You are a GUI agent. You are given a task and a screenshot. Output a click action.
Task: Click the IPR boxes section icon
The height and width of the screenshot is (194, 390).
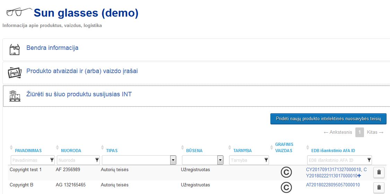15,96
